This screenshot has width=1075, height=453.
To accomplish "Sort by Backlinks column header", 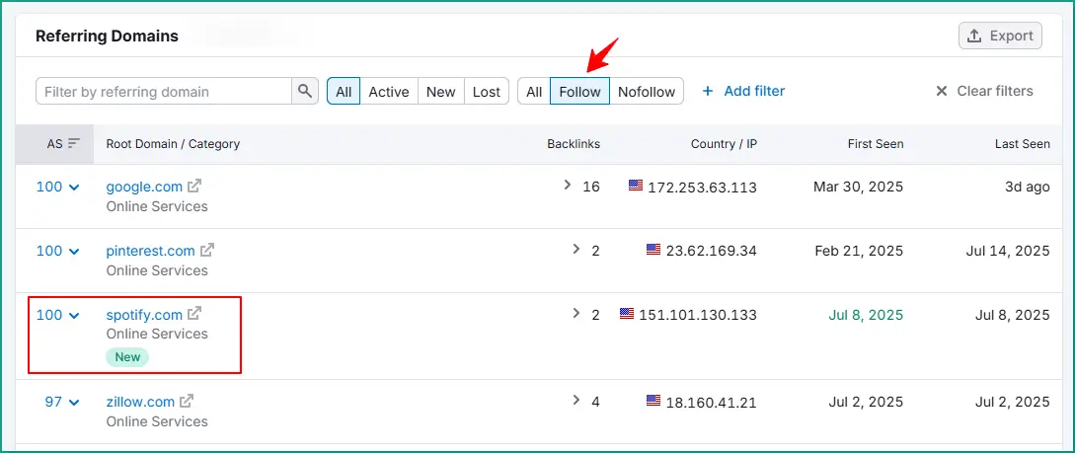I will tap(574, 144).
